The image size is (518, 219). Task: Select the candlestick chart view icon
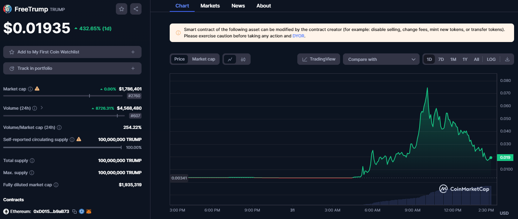coord(243,59)
